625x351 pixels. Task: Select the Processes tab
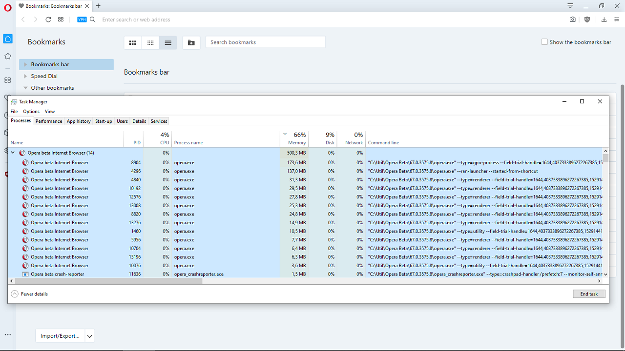click(x=21, y=121)
